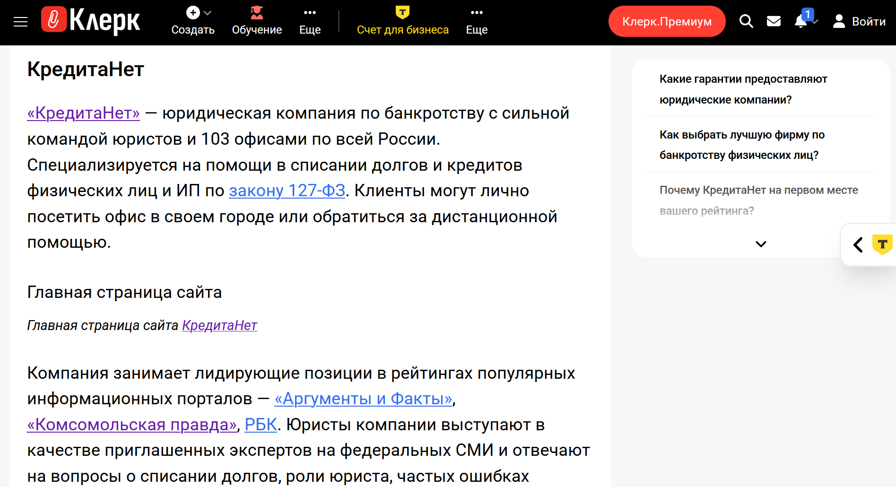Open the закону 127-ФЗ link

pyautogui.click(x=287, y=191)
